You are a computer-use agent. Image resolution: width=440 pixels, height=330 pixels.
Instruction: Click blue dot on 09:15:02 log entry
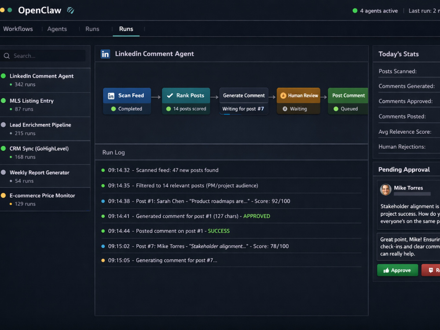click(x=103, y=246)
